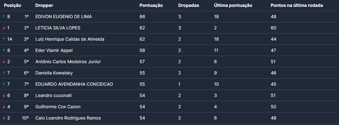
Task: Click the Última pontuação column header
Action: [x=233, y=5]
